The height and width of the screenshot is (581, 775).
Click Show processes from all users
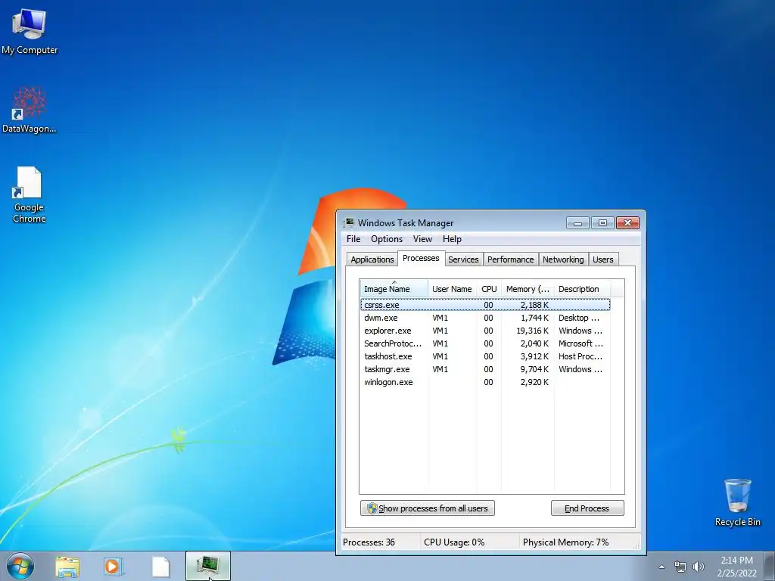click(x=428, y=508)
